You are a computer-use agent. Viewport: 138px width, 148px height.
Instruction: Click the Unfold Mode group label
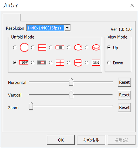pos(23,37)
